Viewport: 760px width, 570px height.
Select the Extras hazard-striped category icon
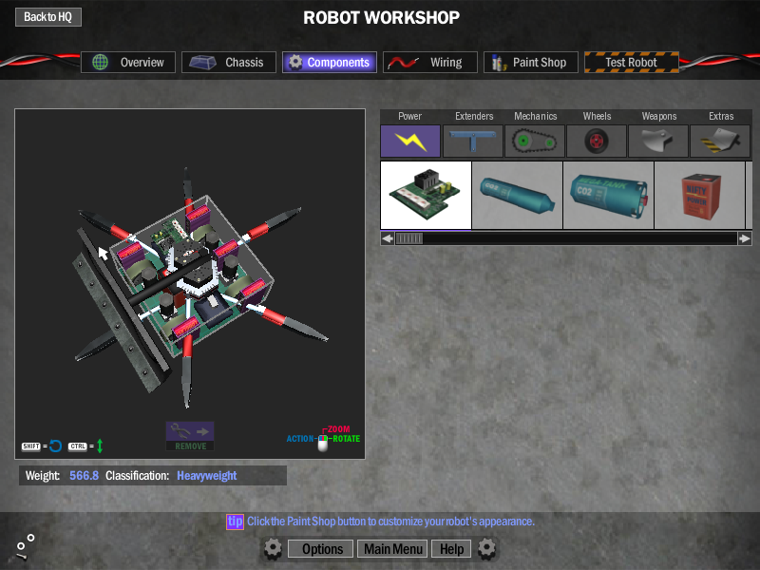click(720, 142)
